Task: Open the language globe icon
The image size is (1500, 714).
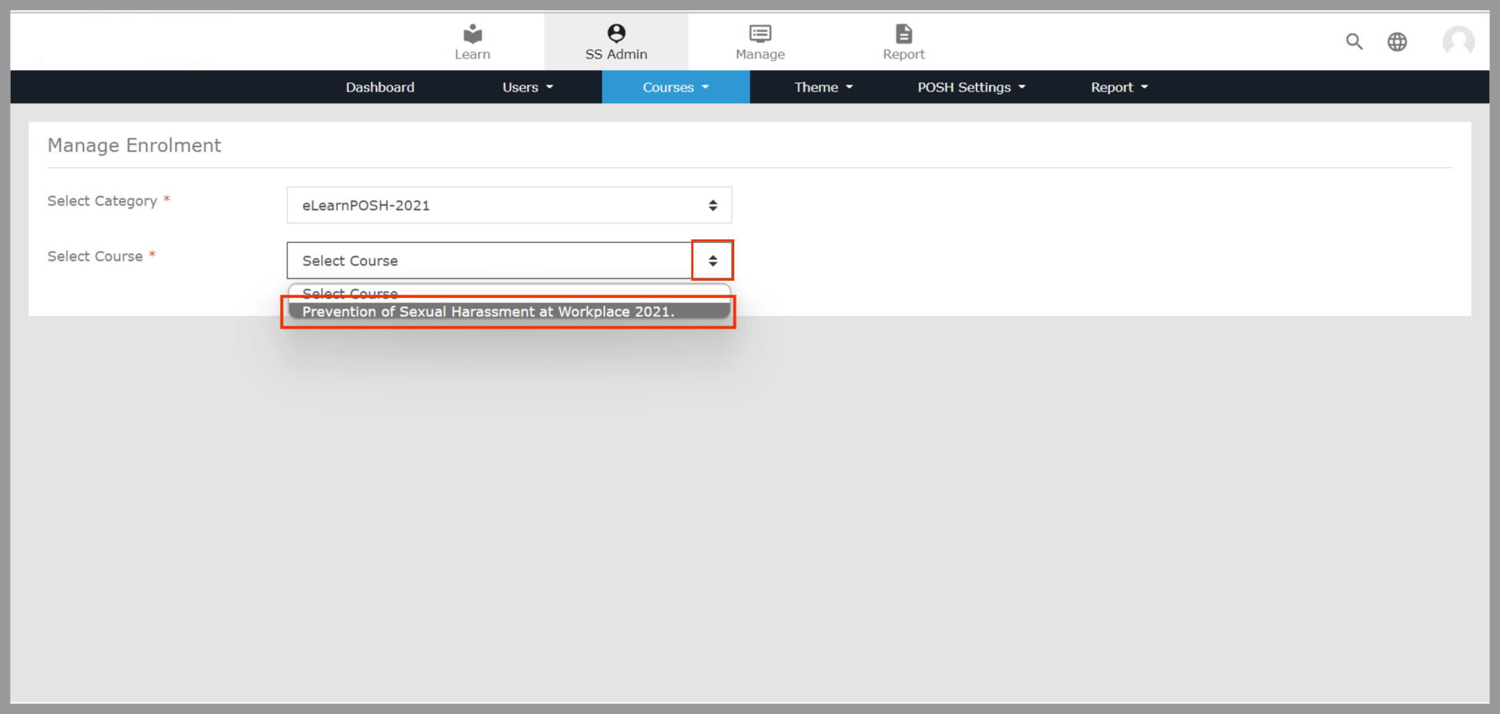Action: pyautogui.click(x=1397, y=42)
